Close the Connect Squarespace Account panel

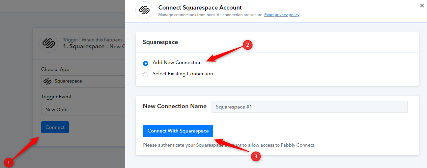[x=422, y=6]
